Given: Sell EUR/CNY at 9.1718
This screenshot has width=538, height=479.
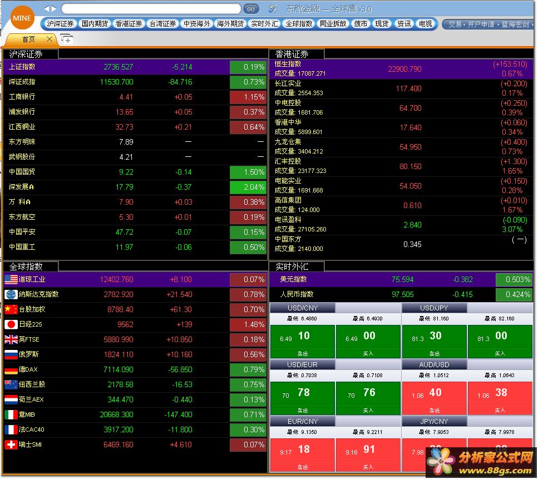Looking at the screenshot, I should click(303, 455).
